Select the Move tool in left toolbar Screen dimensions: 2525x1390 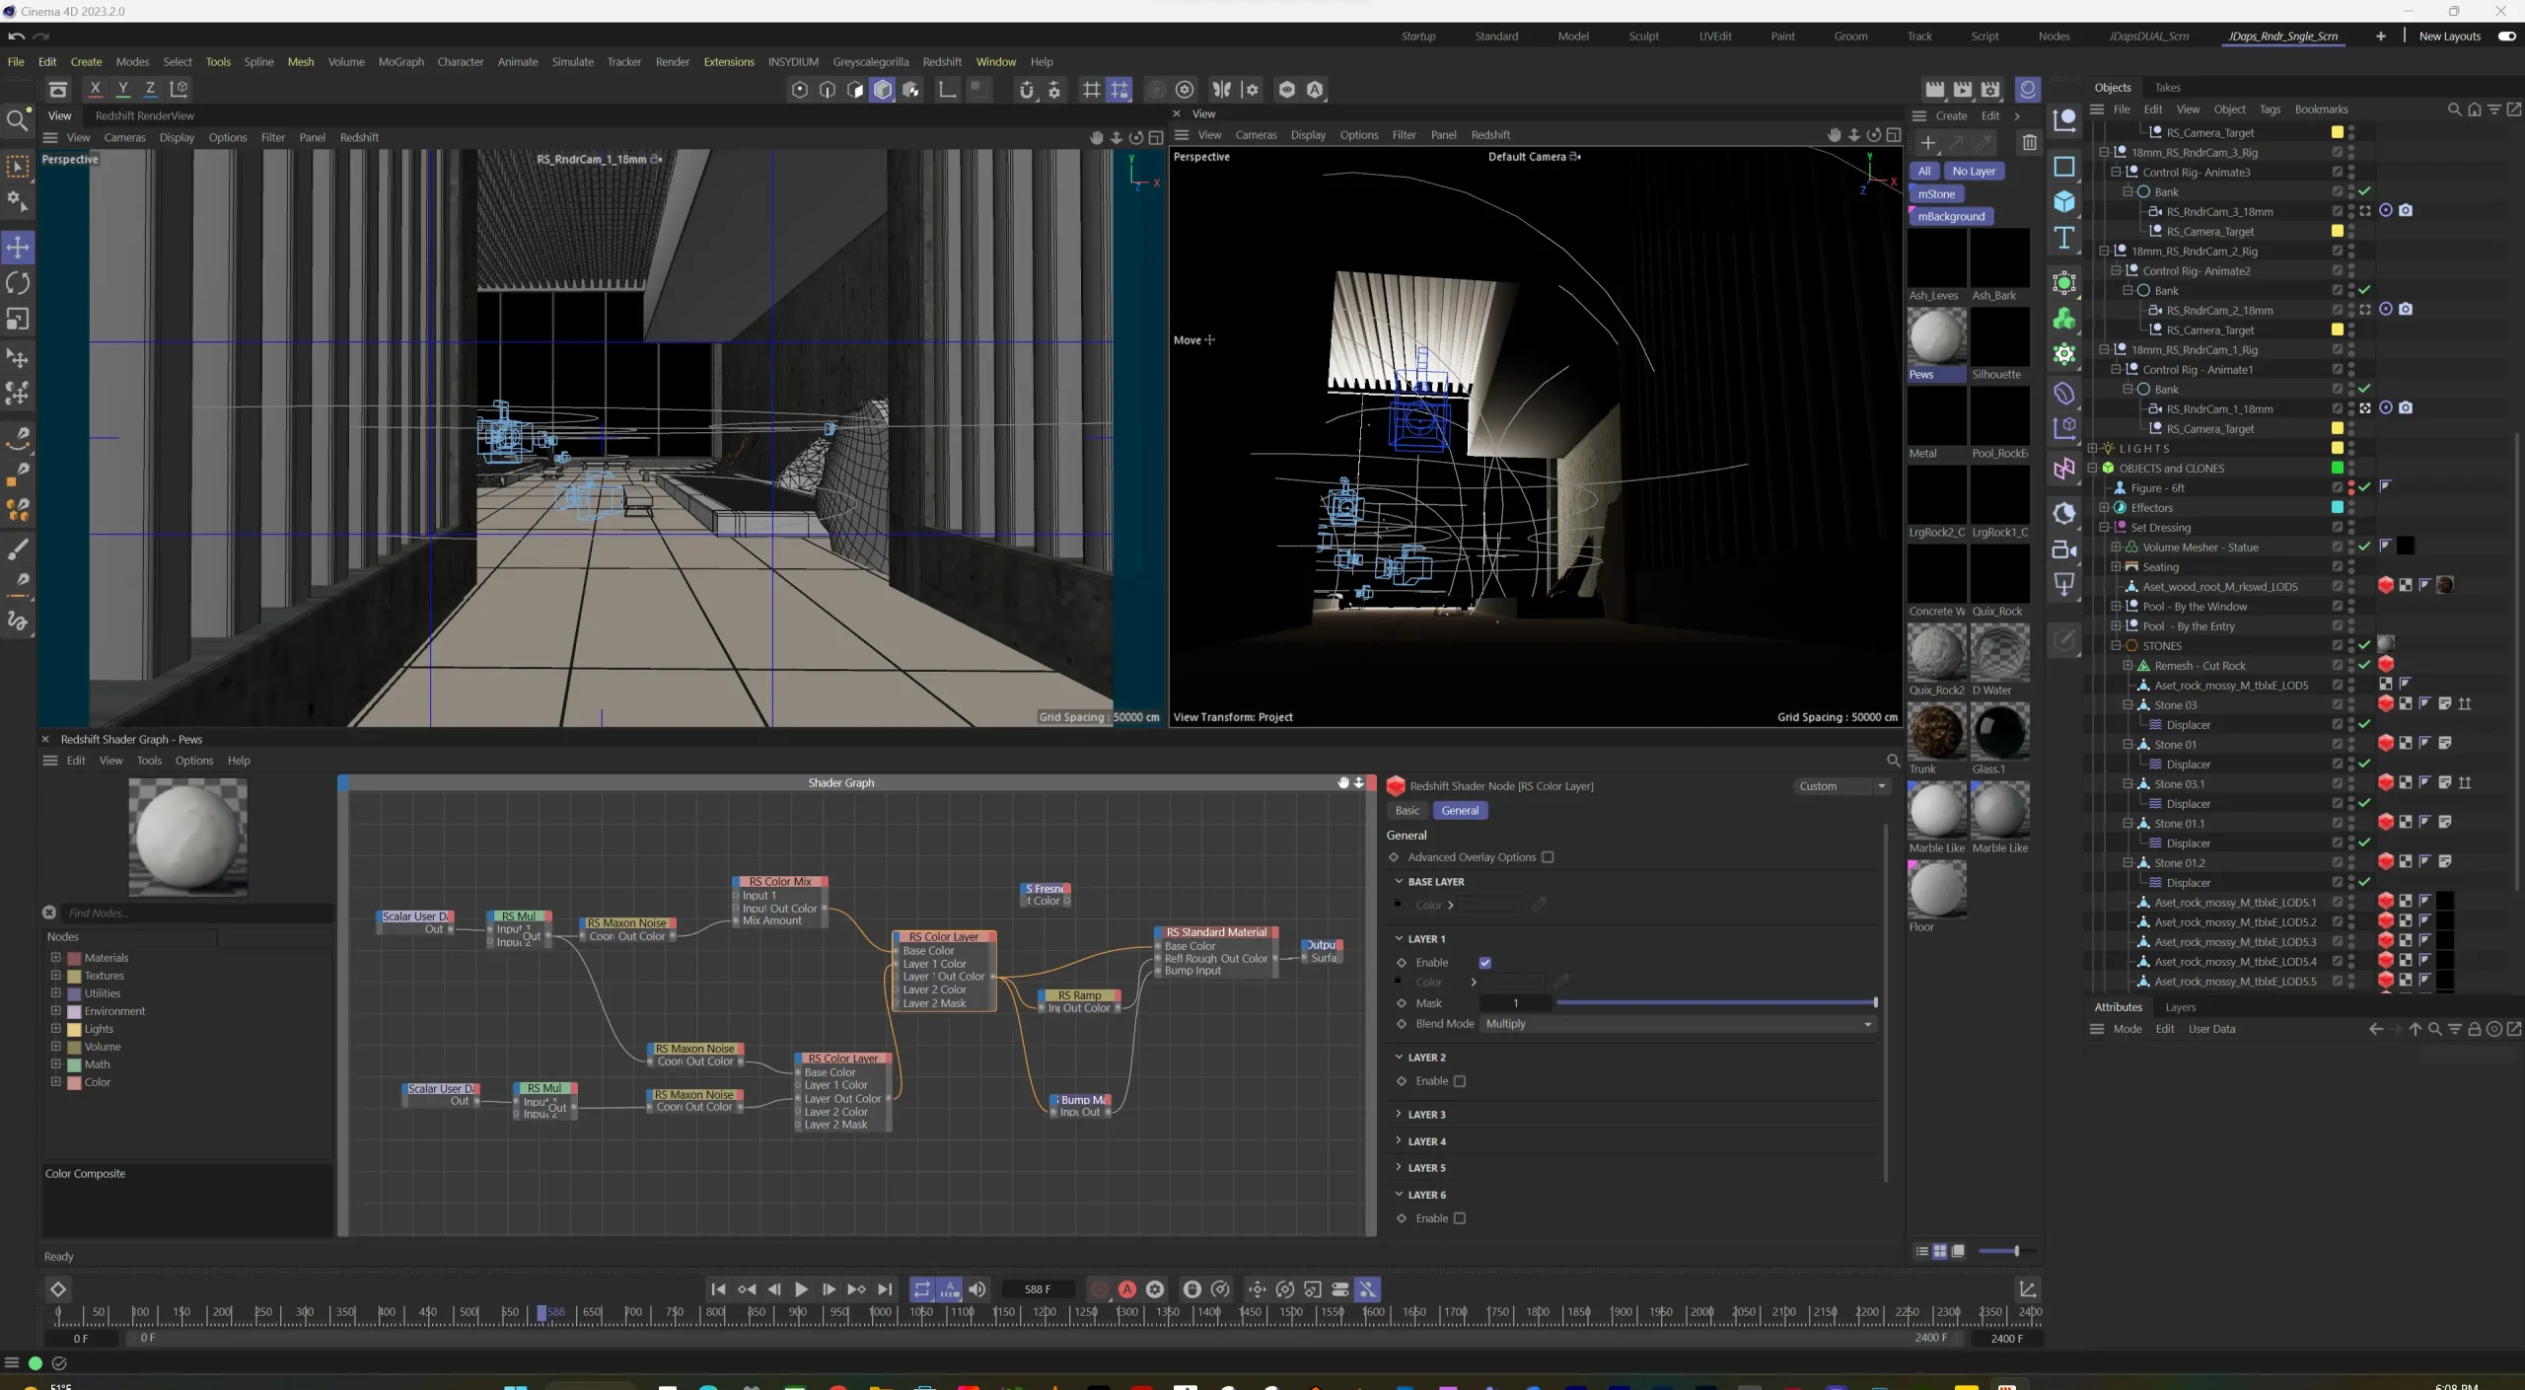click(18, 247)
